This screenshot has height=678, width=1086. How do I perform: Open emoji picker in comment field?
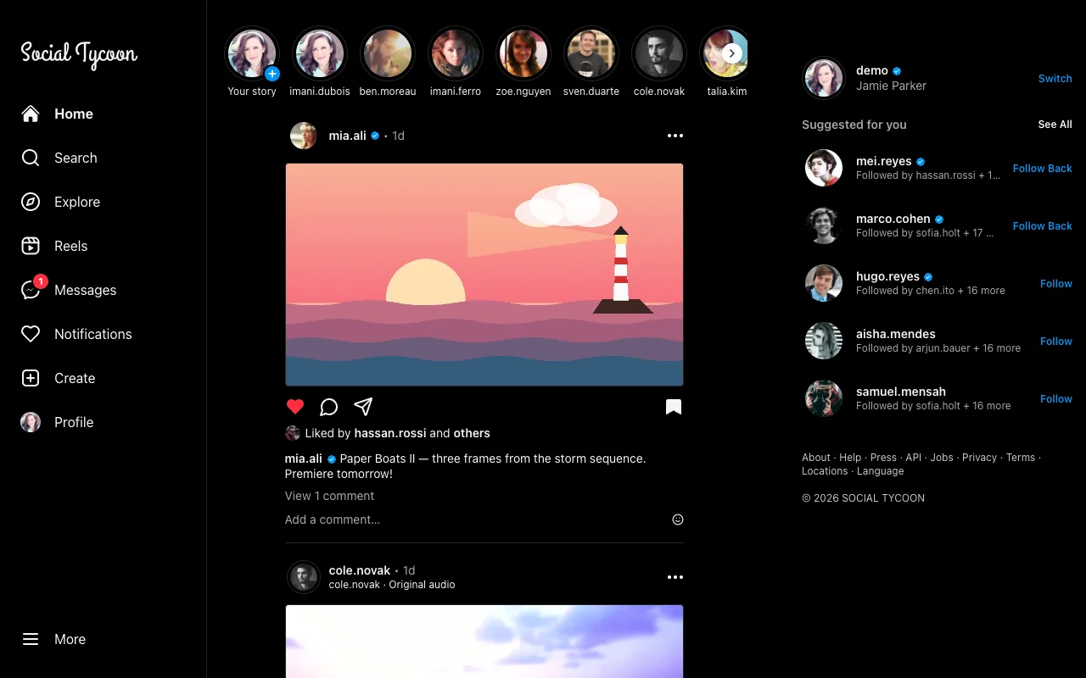[x=678, y=520]
